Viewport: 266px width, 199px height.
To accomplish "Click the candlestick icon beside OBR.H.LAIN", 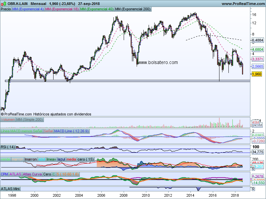I will tap(4, 4).
